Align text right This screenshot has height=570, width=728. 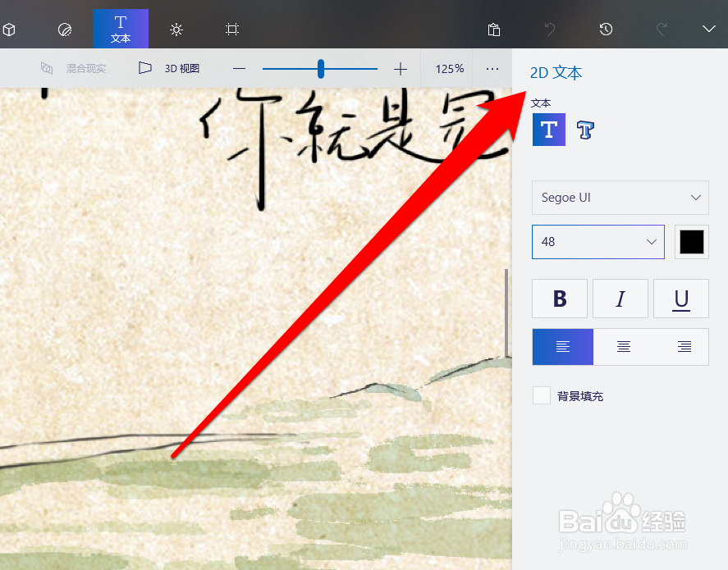[x=685, y=347]
